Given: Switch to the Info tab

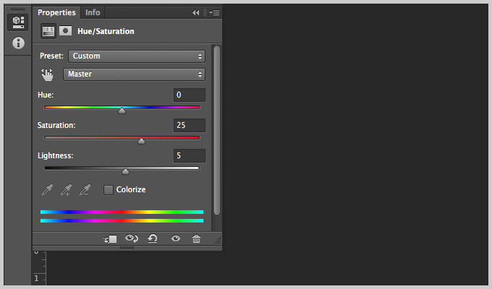Looking at the screenshot, I should tap(93, 12).
